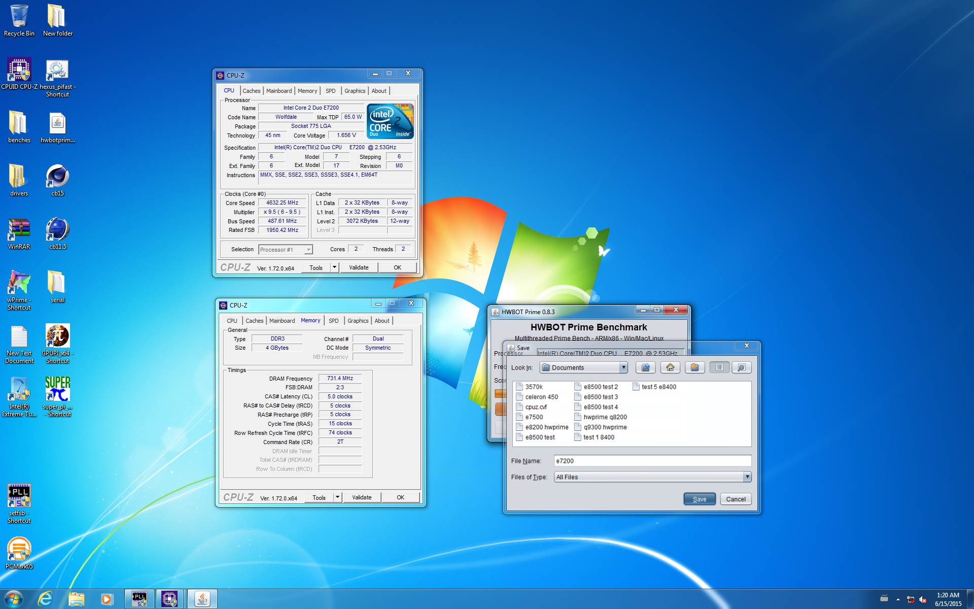Select the file named 3570k

click(529, 387)
